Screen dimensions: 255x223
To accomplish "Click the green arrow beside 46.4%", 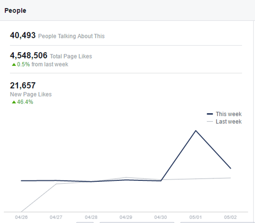I will (14, 102).
